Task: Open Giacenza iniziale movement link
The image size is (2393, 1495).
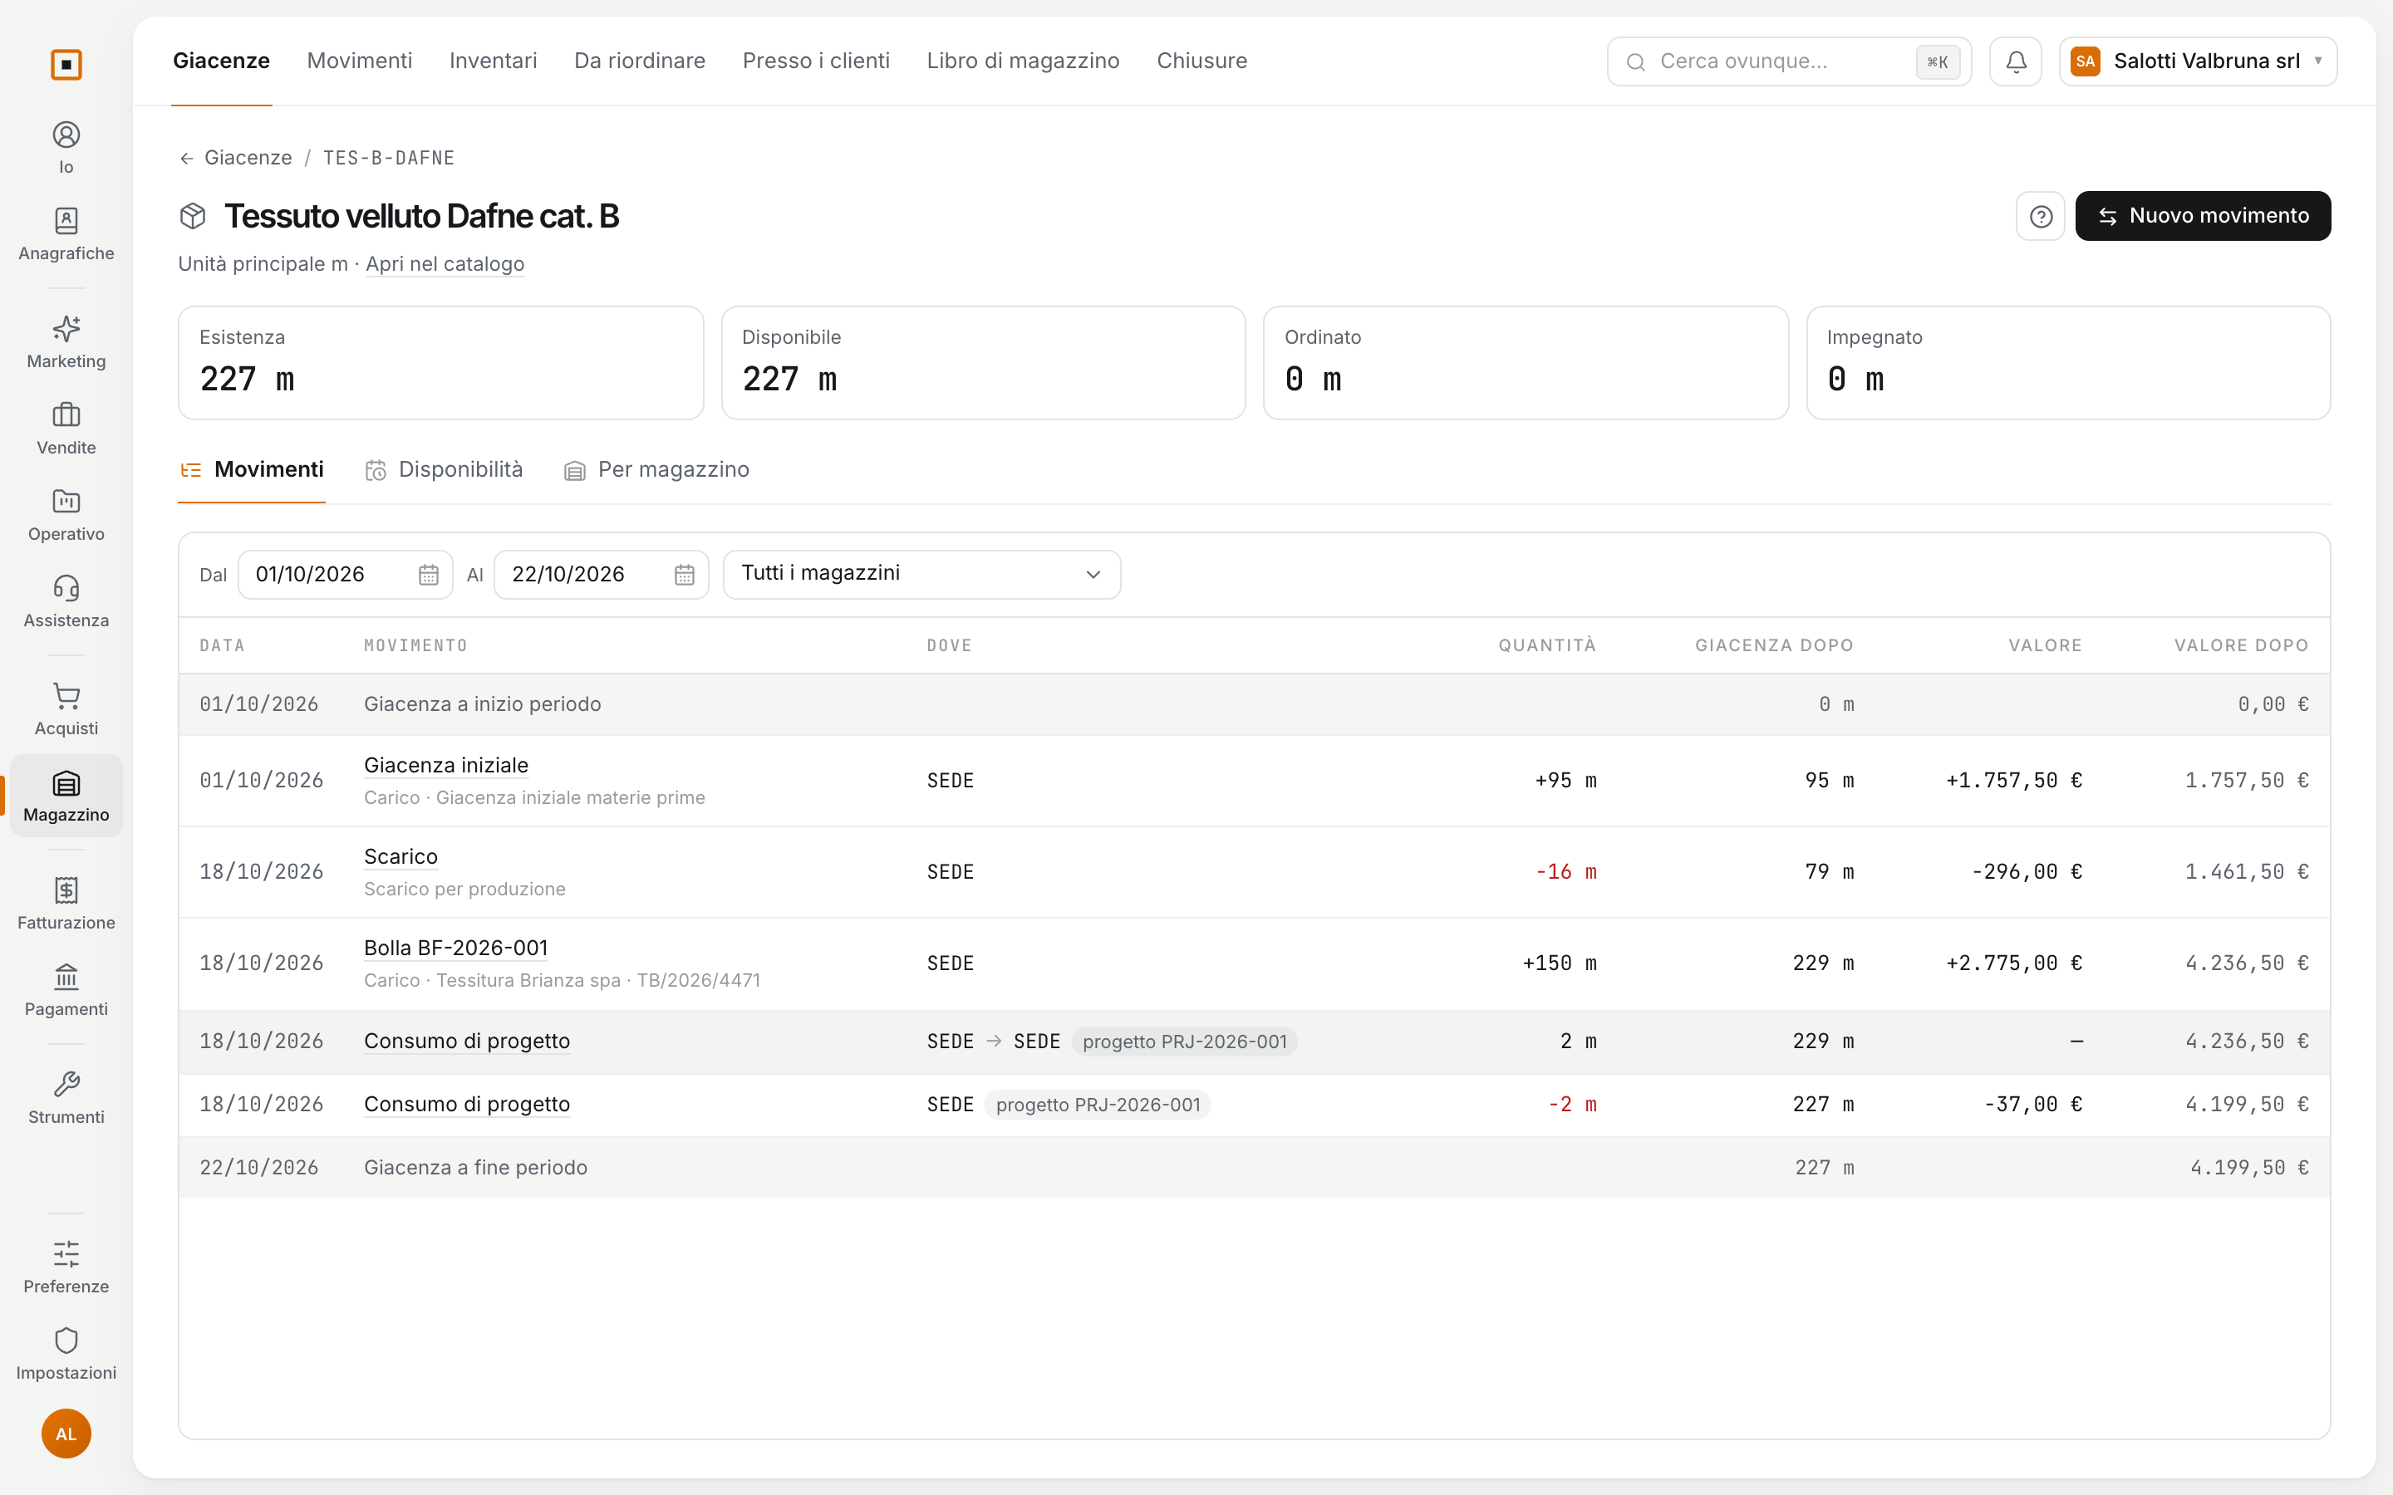Action: point(446,765)
